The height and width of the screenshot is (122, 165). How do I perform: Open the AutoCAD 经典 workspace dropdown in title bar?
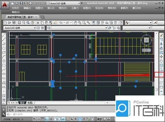click(63, 3)
